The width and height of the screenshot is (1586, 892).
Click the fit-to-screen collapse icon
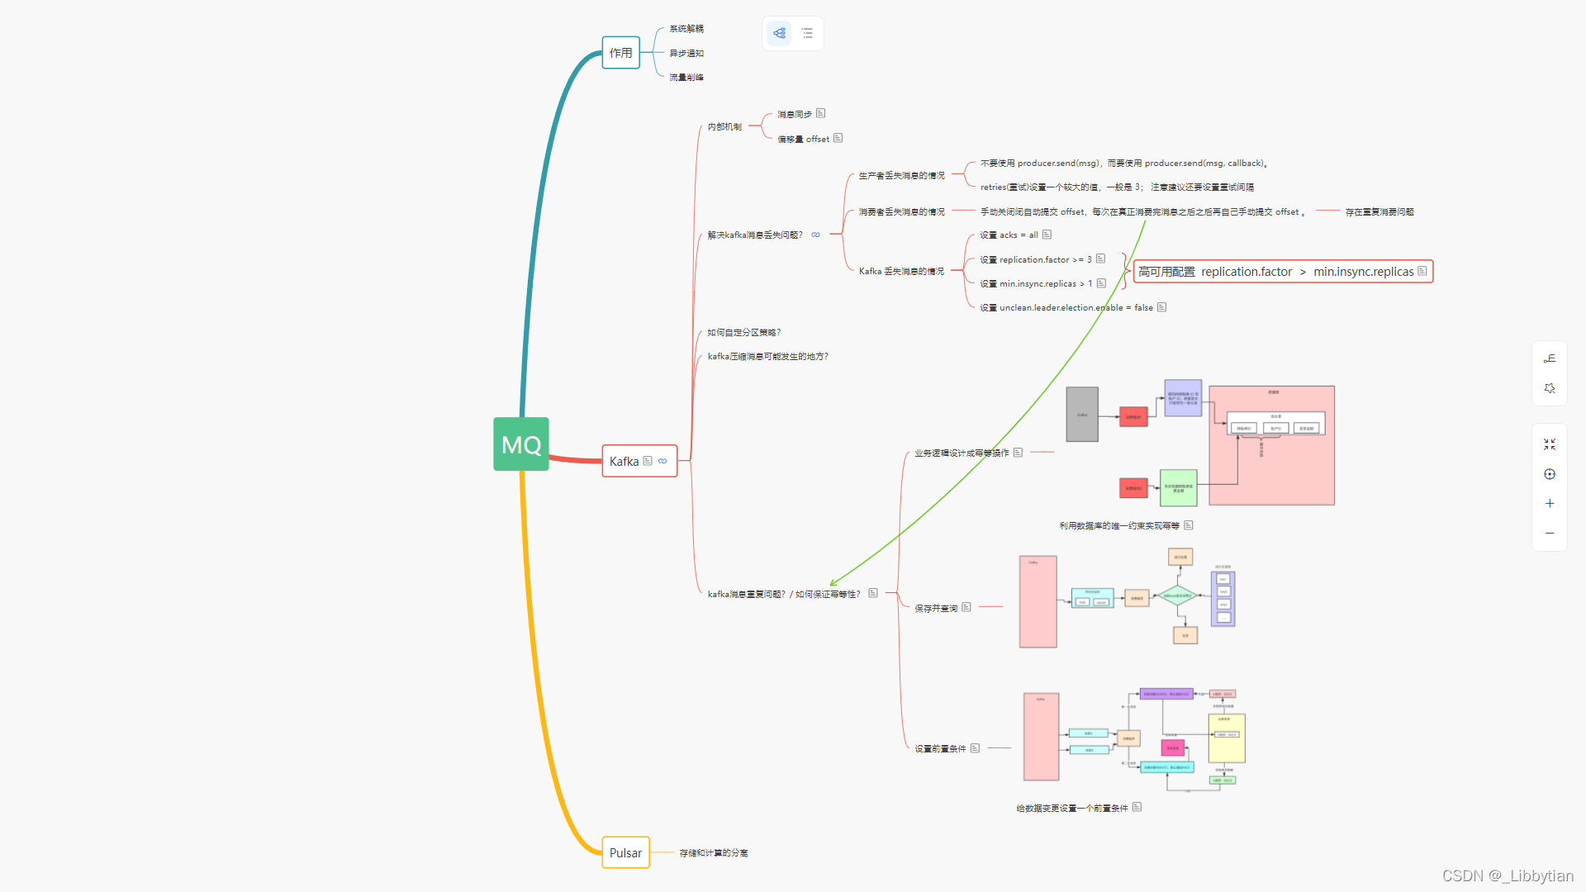click(1550, 444)
